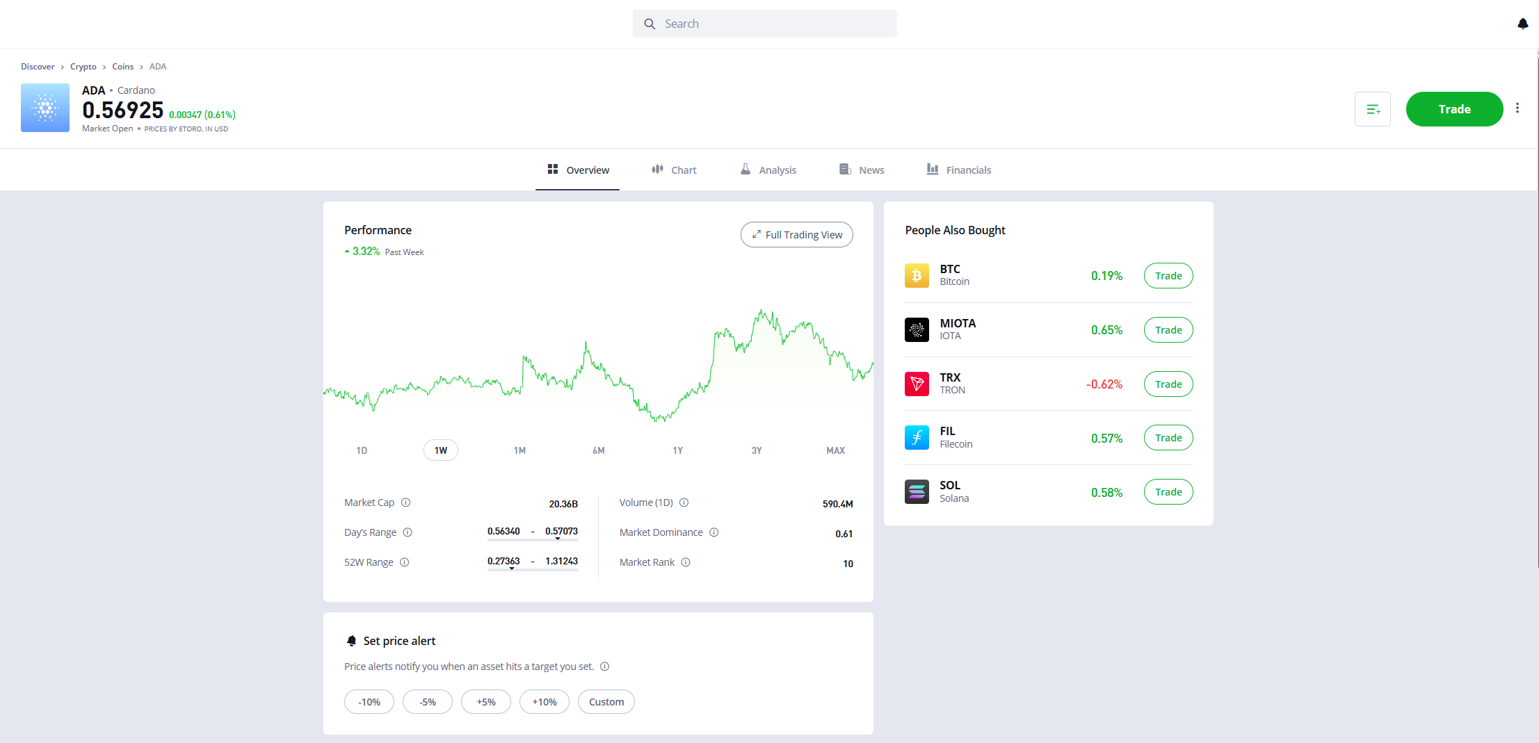This screenshot has width=1539, height=743.
Task: Show Market Dominance info icon
Action: [x=714, y=532]
